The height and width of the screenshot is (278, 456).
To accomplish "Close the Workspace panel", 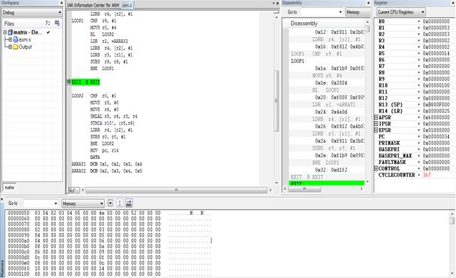I will [62, 3].
